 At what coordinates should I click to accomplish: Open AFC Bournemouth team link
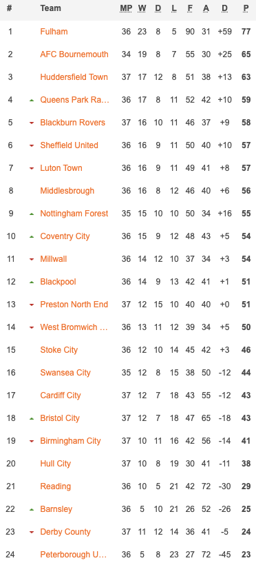pos(74,54)
